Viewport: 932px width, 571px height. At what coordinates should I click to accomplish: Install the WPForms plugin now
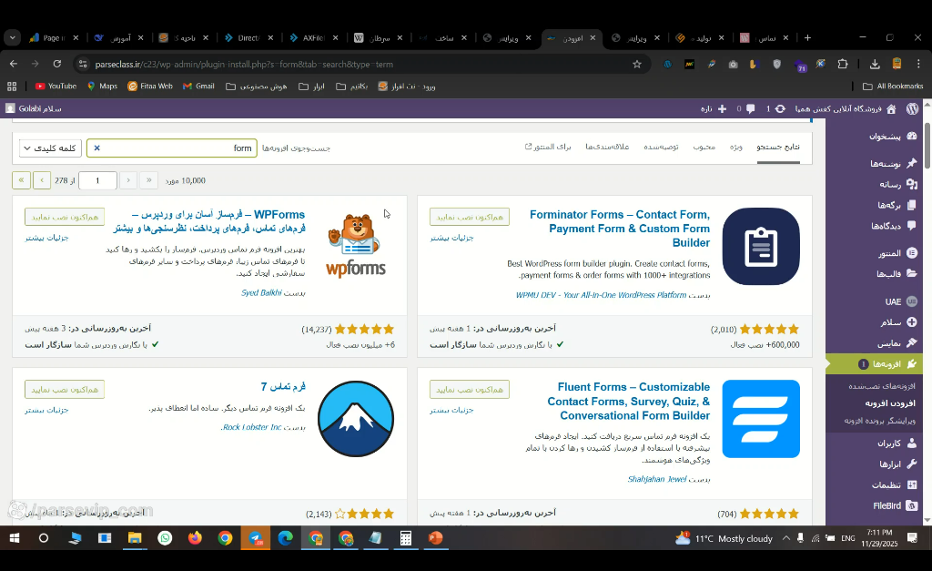(65, 217)
